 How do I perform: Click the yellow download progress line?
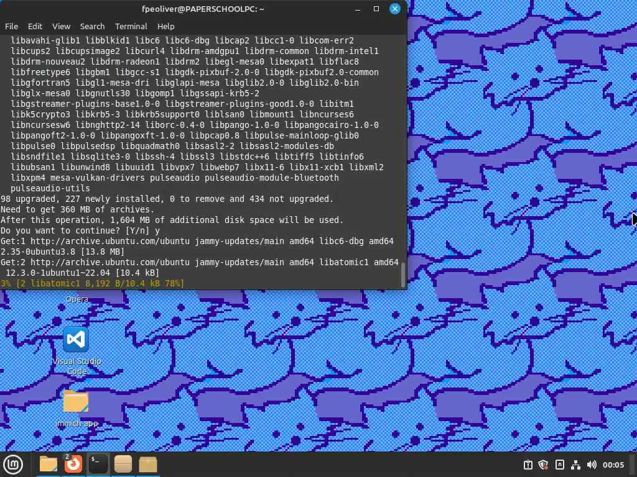click(92, 283)
